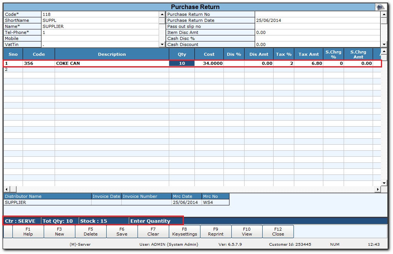Click item grid vertical scrollbar down arrow

(x=384, y=183)
